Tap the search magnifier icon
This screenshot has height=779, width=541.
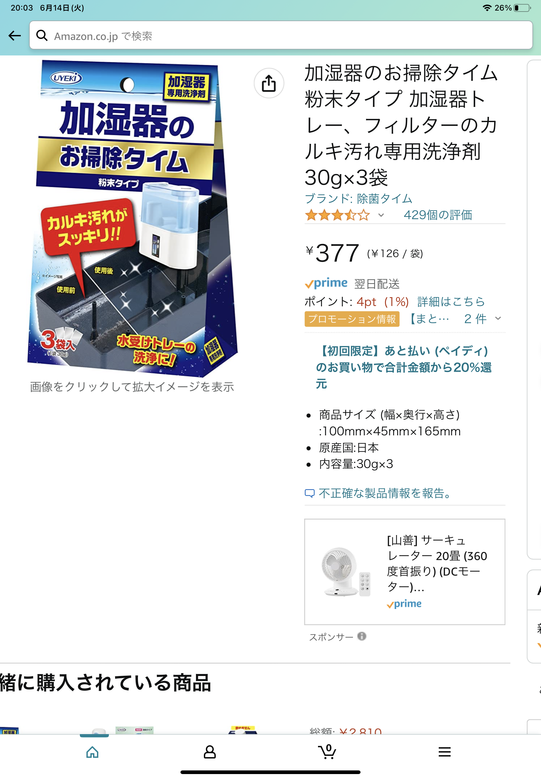pos(42,35)
